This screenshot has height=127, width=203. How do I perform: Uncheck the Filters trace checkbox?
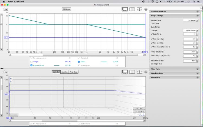79,62
